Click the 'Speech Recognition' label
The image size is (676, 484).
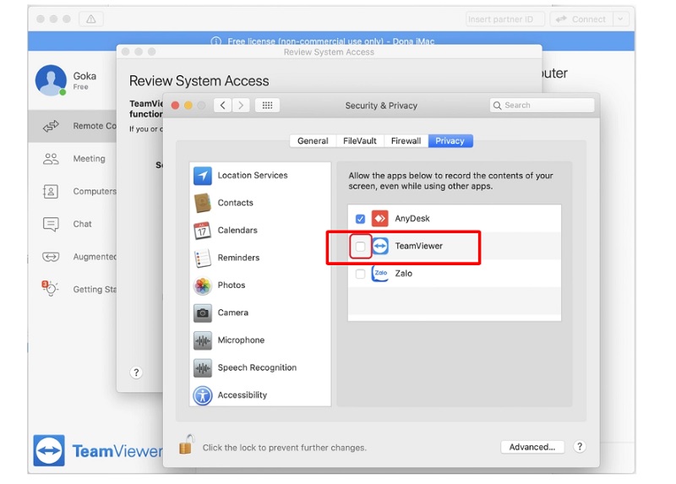tap(257, 367)
